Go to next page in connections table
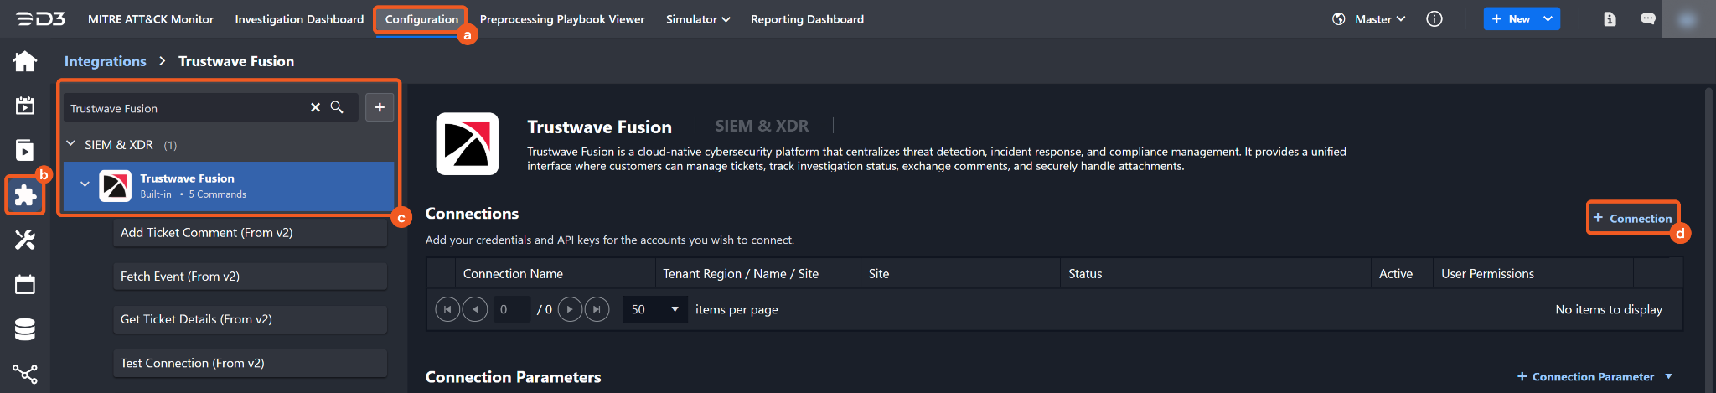1716x393 pixels. tap(570, 309)
